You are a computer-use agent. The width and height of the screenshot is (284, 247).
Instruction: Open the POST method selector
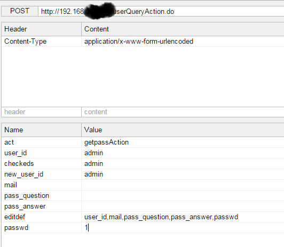[x=20, y=11]
